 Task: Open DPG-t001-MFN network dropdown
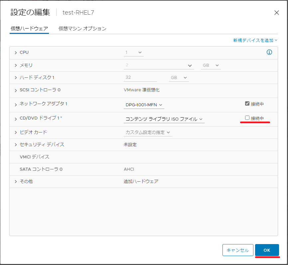[144, 105]
